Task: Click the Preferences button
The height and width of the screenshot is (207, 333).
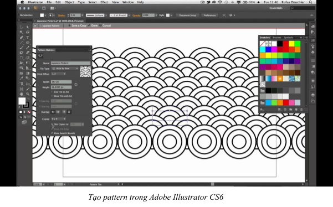Action: coord(209,15)
